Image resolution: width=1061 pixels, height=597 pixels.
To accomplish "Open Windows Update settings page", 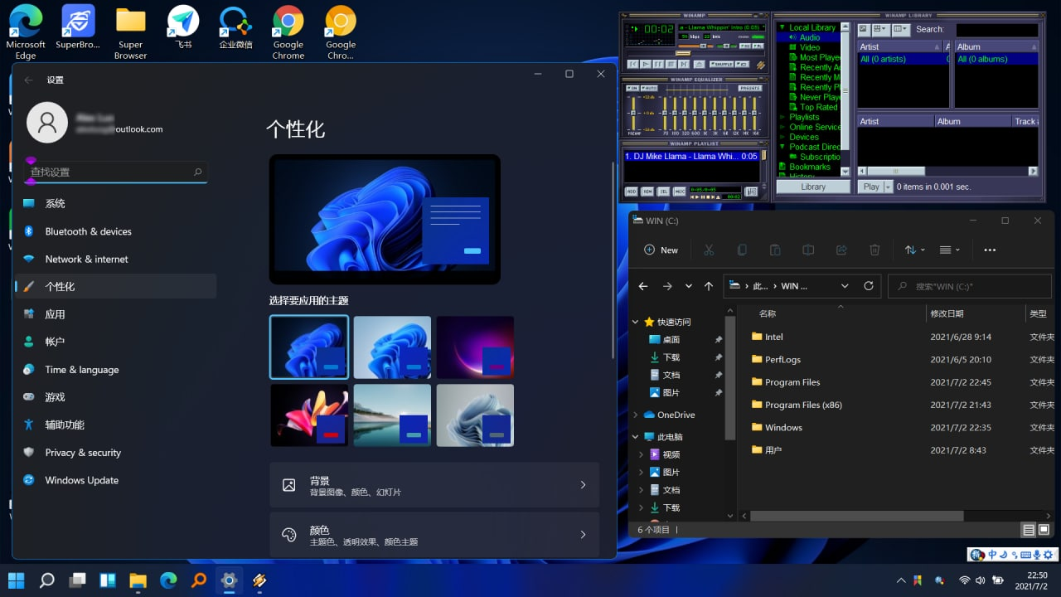I will pos(81,480).
